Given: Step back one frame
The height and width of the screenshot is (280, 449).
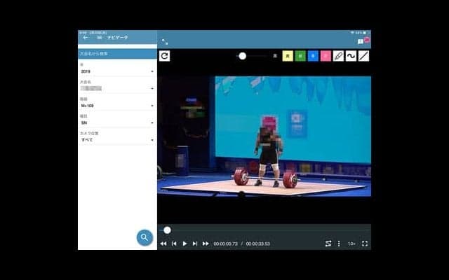Looking at the screenshot, I should click(174, 244).
